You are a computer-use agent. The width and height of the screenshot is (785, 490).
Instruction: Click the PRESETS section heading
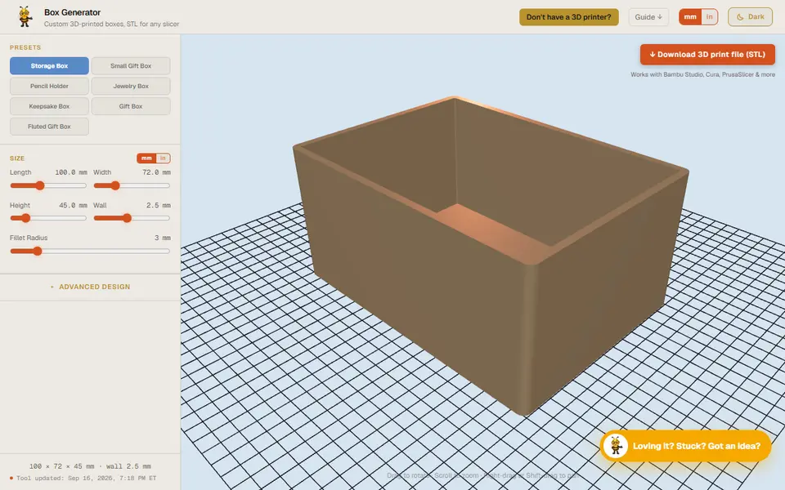(25, 47)
